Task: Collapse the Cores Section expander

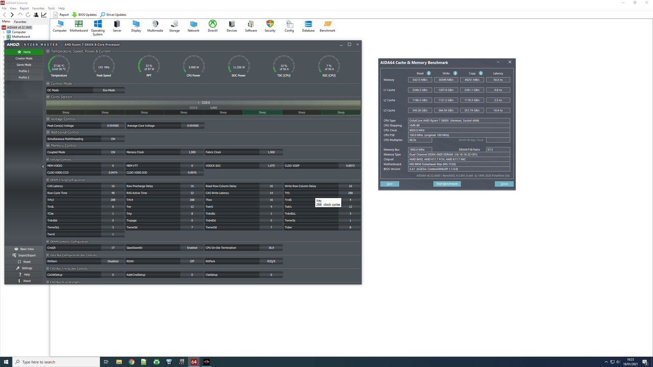Action: click(48, 97)
